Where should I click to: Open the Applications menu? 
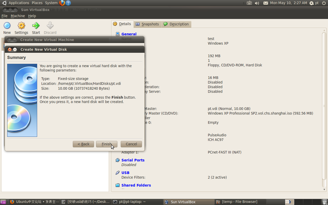coord(19,3)
